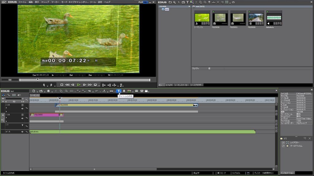Click the Overwrite to Timeline icon

(109, 85)
